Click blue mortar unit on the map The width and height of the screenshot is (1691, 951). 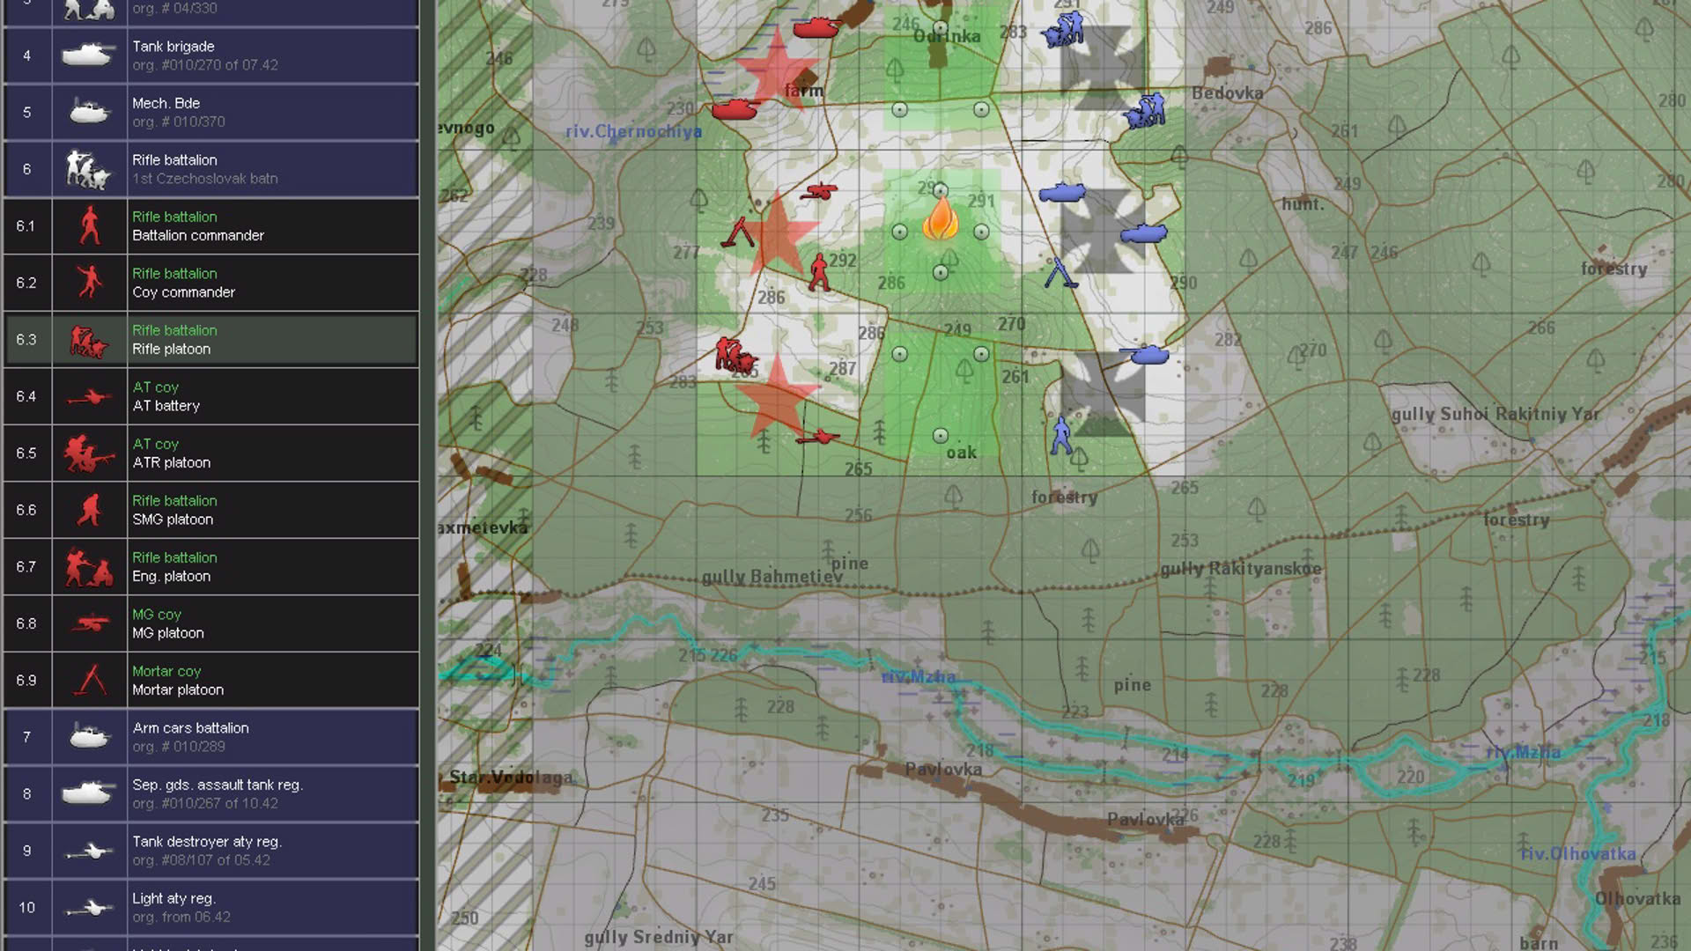click(x=1060, y=272)
